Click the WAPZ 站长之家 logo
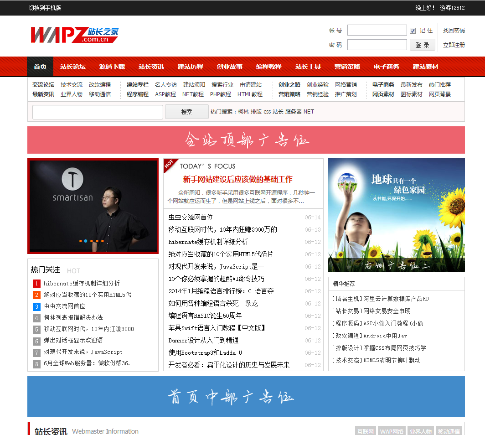485x435 pixels. tap(74, 35)
